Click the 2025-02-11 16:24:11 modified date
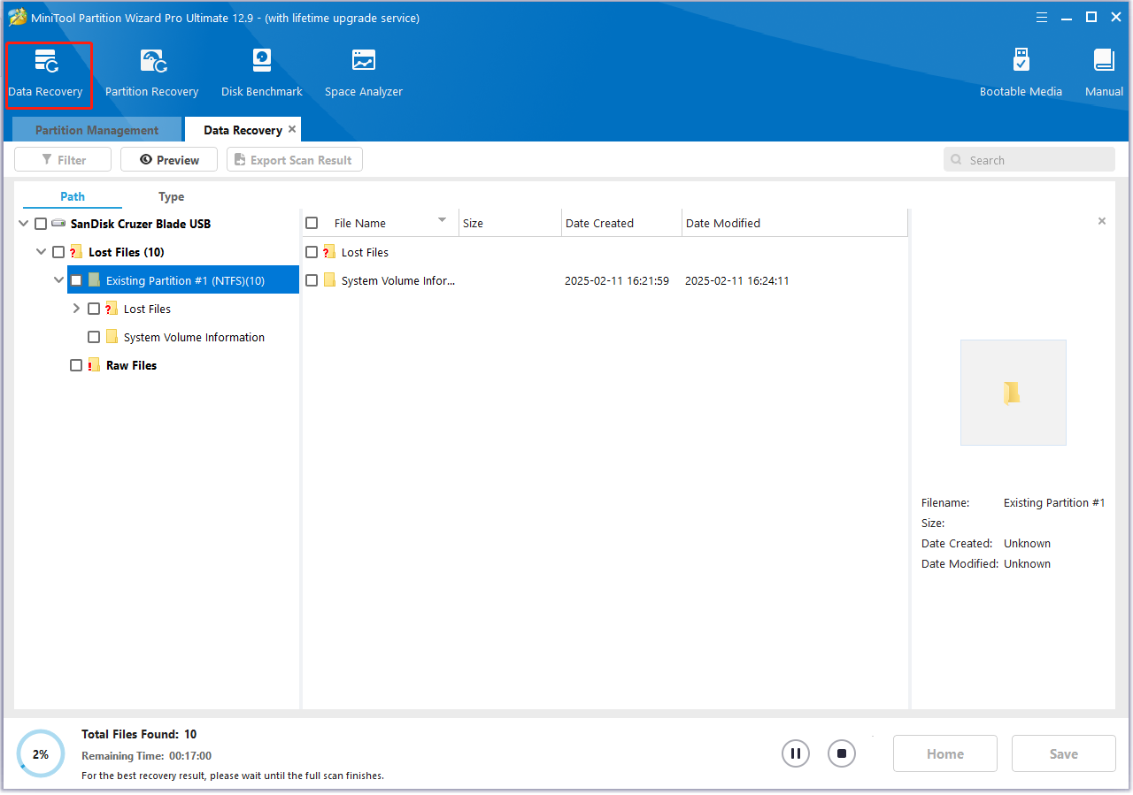1133x795 pixels. click(x=736, y=280)
